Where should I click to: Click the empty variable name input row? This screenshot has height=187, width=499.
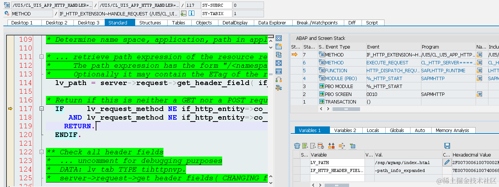337,178
